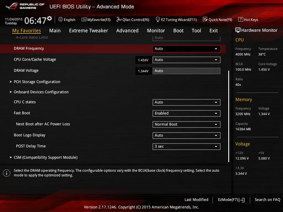This screenshot has width=283, height=212.
Task: Click the 38°C temperature value
Action: (x=262, y=54)
